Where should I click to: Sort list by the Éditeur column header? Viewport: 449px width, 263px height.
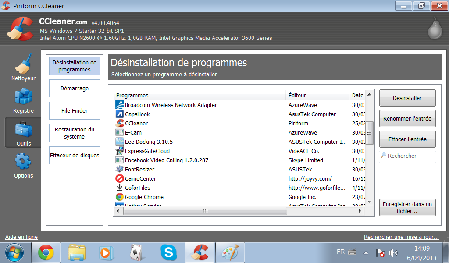click(x=317, y=95)
